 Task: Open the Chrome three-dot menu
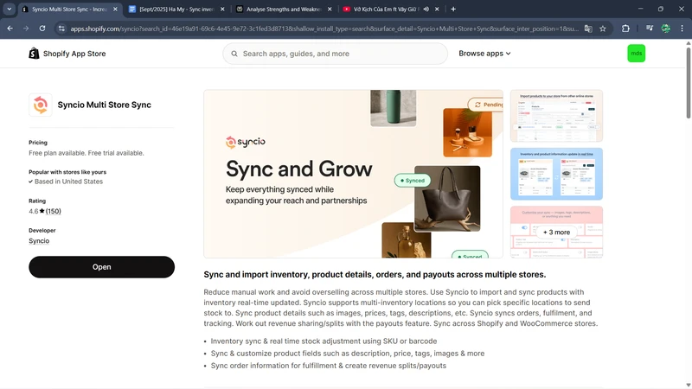tap(681, 29)
